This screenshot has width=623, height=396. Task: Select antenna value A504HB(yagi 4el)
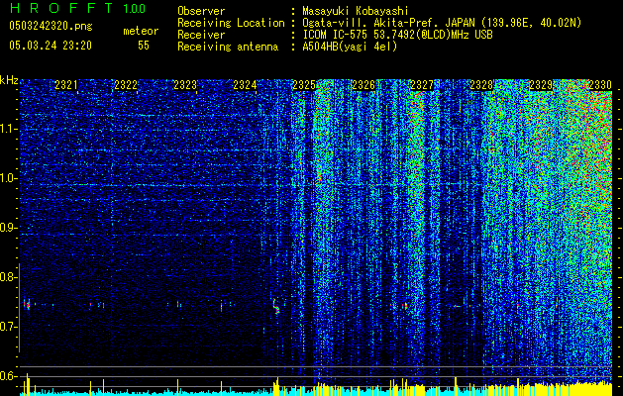click(350, 47)
